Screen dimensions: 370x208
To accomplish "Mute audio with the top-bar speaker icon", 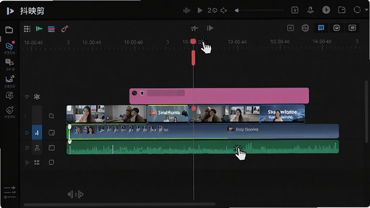I will point(224,10).
